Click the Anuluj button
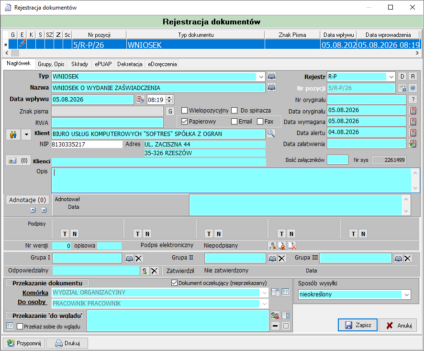The image size is (424, 351). [398, 325]
